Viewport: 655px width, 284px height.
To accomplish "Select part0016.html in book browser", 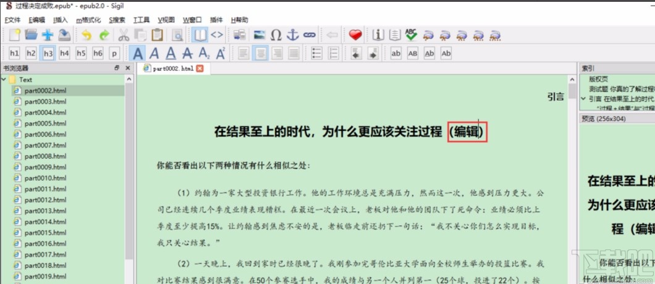I will point(45,243).
